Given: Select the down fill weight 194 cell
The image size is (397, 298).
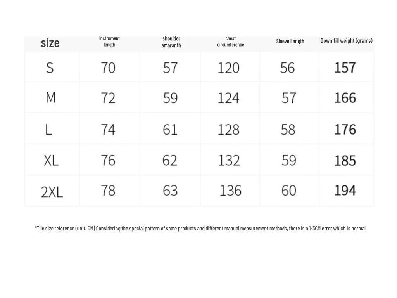Looking at the screenshot, I should tap(345, 191).
